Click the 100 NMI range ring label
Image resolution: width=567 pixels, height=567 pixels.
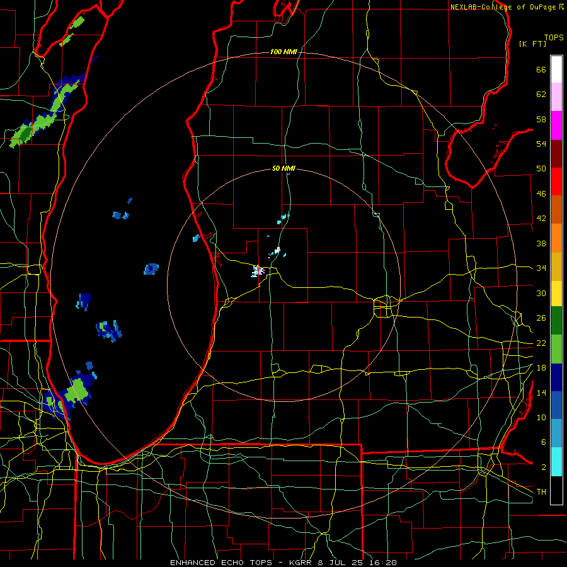click(284, 52)
